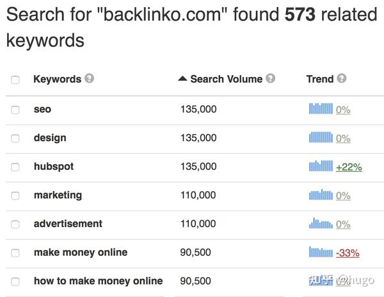This screenshot has height=297, width=384.
Task: View the advertisement trend bar chart
Action: coord(321,223)
